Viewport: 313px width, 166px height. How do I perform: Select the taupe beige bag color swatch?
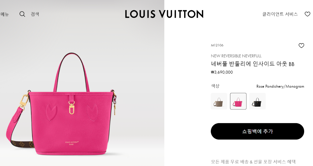tap(219, 101)
